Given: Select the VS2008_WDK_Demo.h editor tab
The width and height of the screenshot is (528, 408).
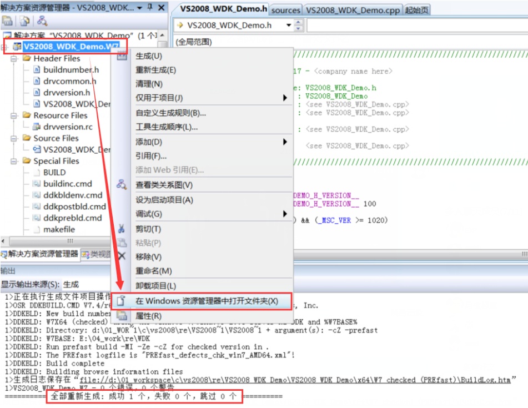Looking at the screenshot, I should coord(223,9).
